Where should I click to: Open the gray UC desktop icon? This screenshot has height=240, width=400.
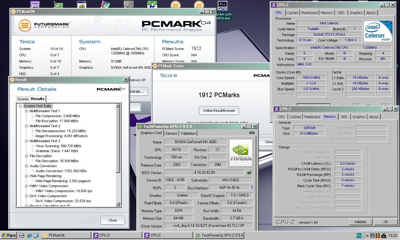(128, 4)
